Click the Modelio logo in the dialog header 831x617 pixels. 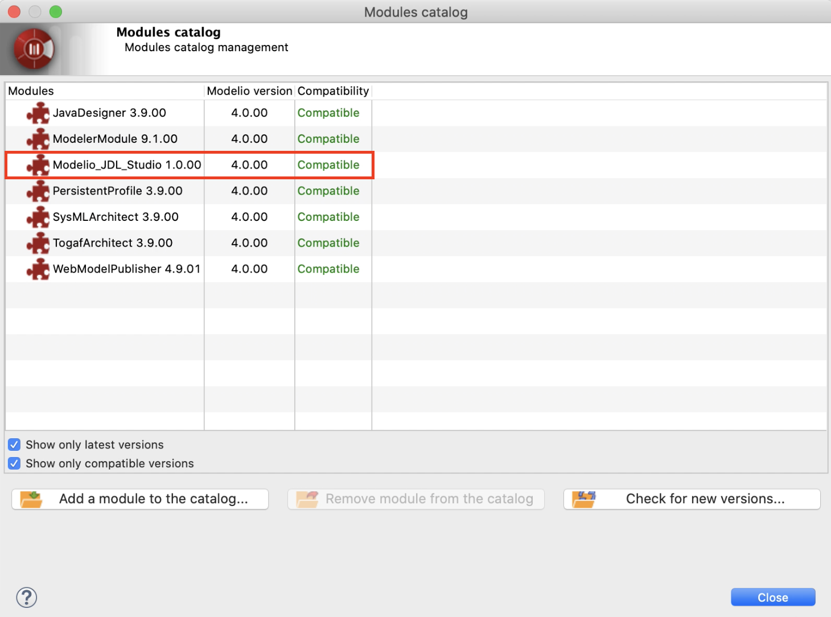click(x=34, y=49)
